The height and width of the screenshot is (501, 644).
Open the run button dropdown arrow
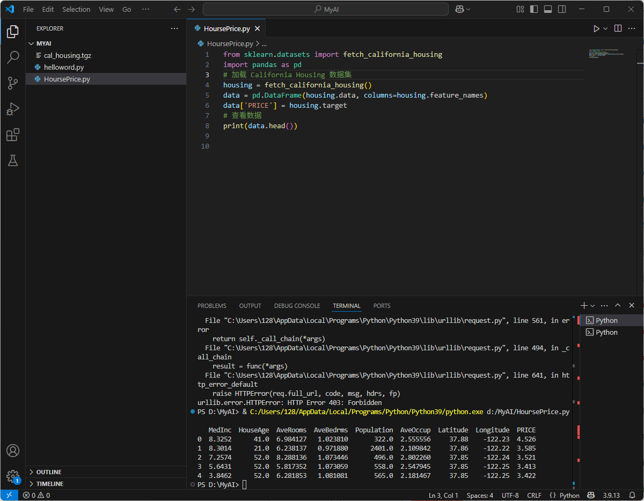click(x=606, y=28)
